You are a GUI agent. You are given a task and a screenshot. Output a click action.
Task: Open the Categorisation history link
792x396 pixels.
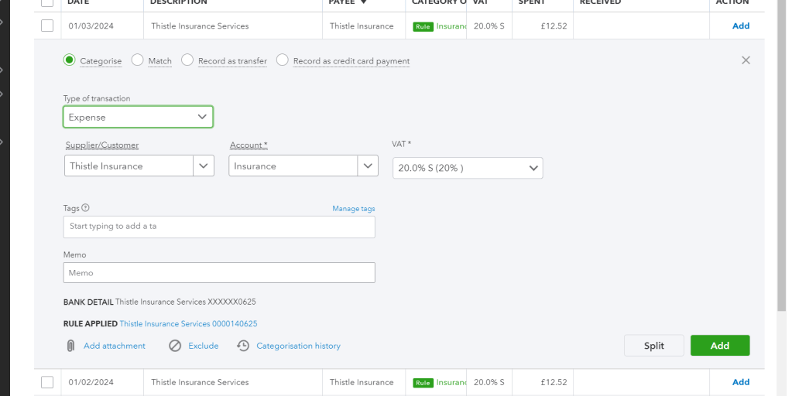click(x=299, y=346)
